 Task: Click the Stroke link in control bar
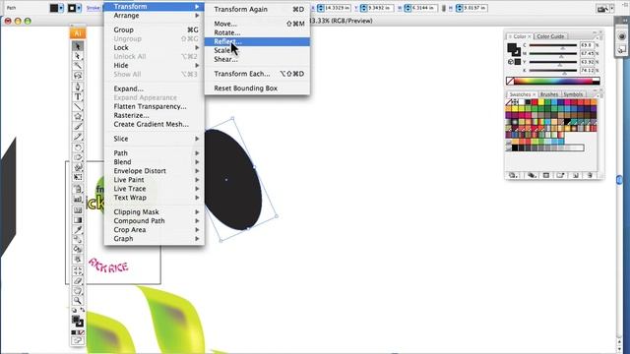click(x=94, y=8)
